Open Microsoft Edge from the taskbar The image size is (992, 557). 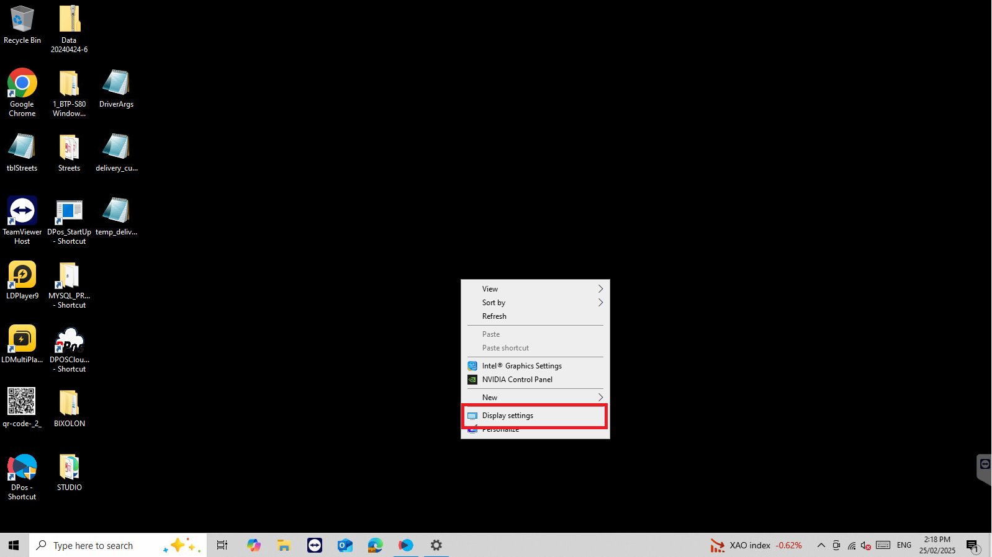click(376, 545)
